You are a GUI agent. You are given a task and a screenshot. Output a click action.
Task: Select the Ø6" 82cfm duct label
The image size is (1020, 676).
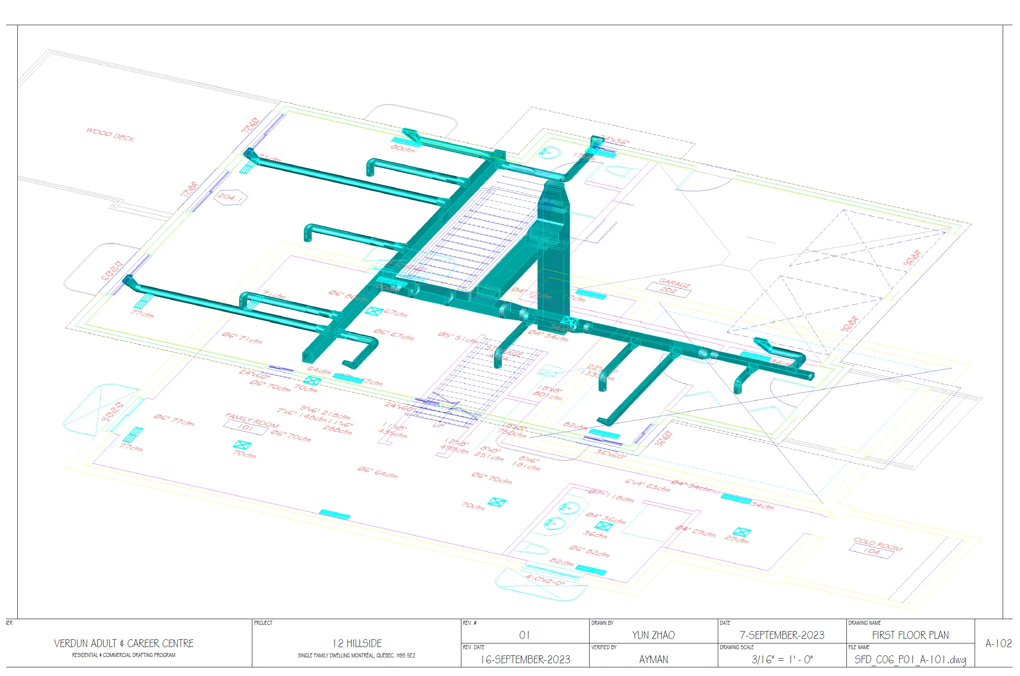[589, 551]
